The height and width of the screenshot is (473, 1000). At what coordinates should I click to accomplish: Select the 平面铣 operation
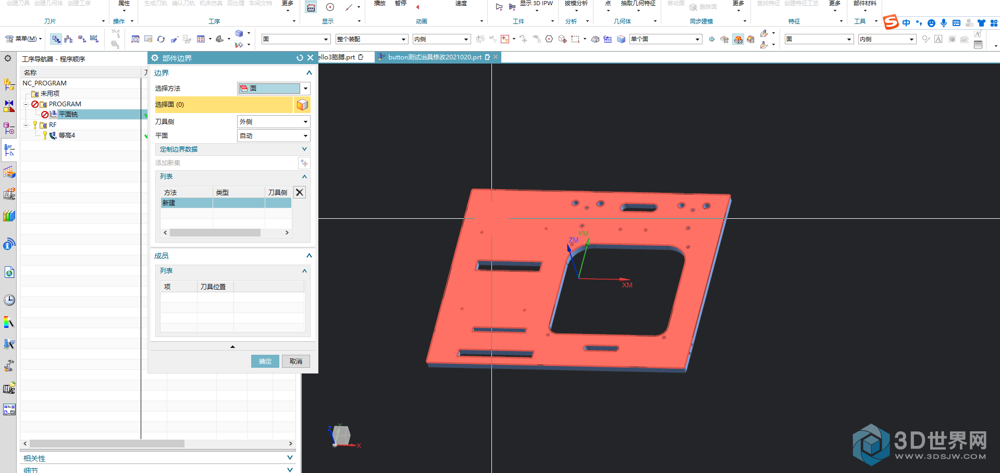(x=68, y=115)
